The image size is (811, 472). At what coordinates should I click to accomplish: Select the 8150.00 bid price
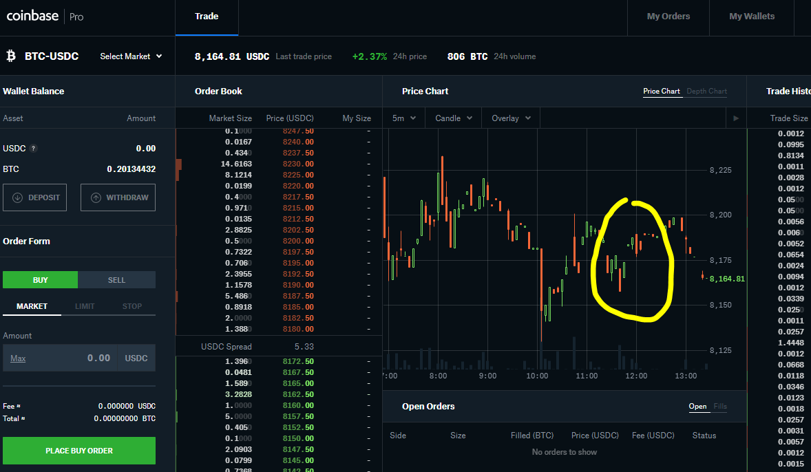click(298, 438)
